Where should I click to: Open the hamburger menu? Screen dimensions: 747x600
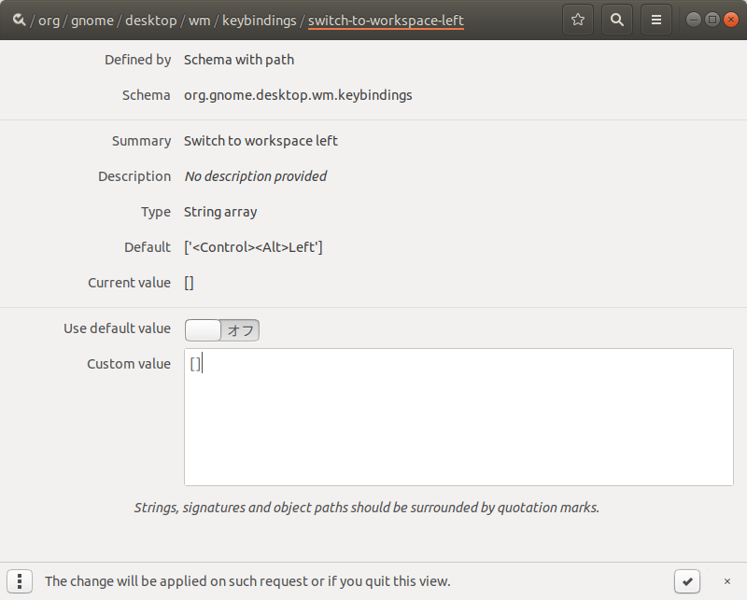point(656,20)
